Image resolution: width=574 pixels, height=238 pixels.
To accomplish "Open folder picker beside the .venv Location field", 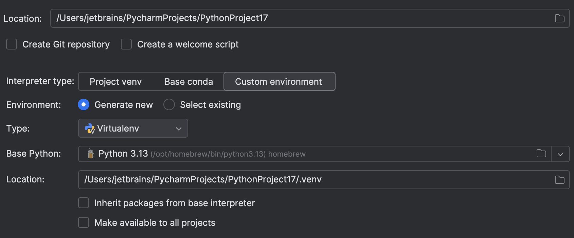I will coord(559,180).
